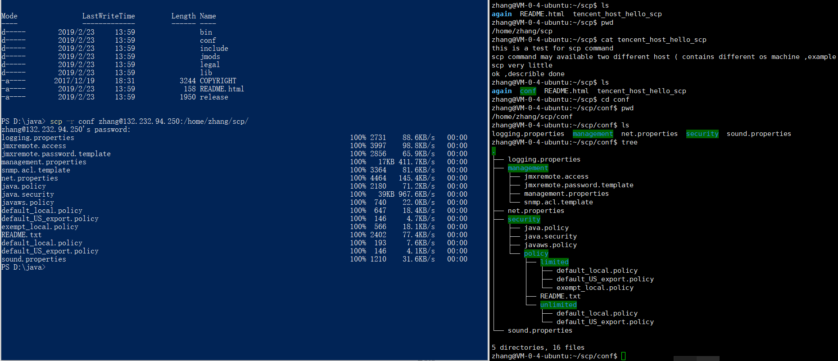Click 'snmp.acl.template' in PowerShell transfer list

point(36,170)
